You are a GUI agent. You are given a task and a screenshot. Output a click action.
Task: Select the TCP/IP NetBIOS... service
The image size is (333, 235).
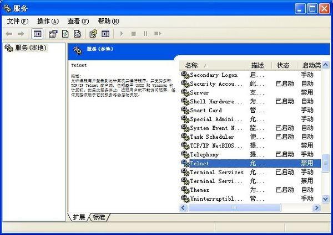[x=251, y=145]
